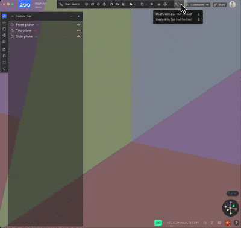This screenshot has width=241, height=228.
Task: Open the main.kcl project name menu
Action: tap(40, 5)
